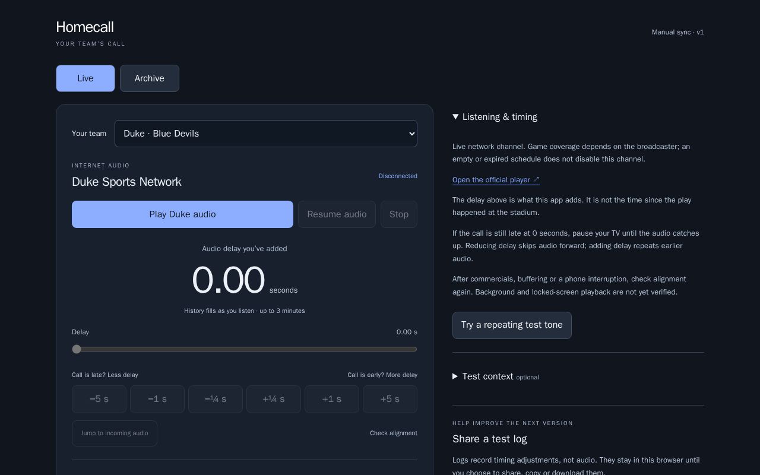Expand the Test context section

495,376
